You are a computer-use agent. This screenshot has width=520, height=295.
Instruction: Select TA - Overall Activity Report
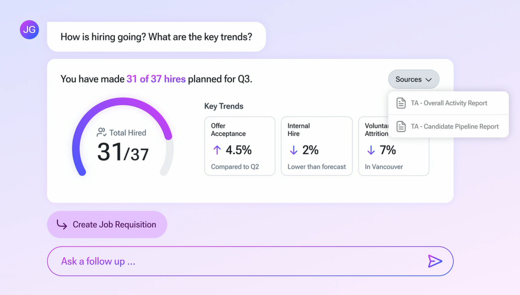point(449,103)
